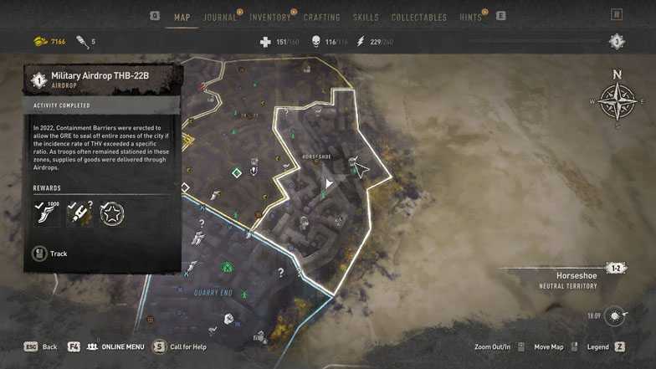Open the Crafting tab

tap(321, 18)
